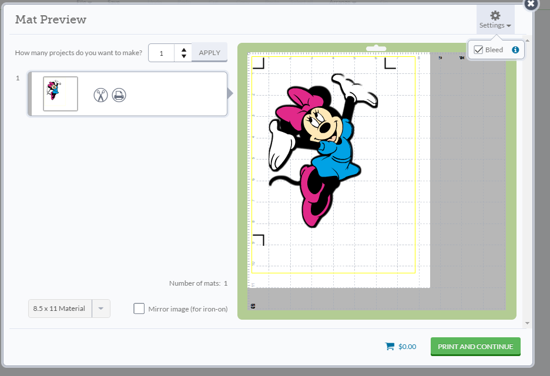Toggle the Bleed checkbox
This screenshot has width=550, height=376.
coord(478,50)
